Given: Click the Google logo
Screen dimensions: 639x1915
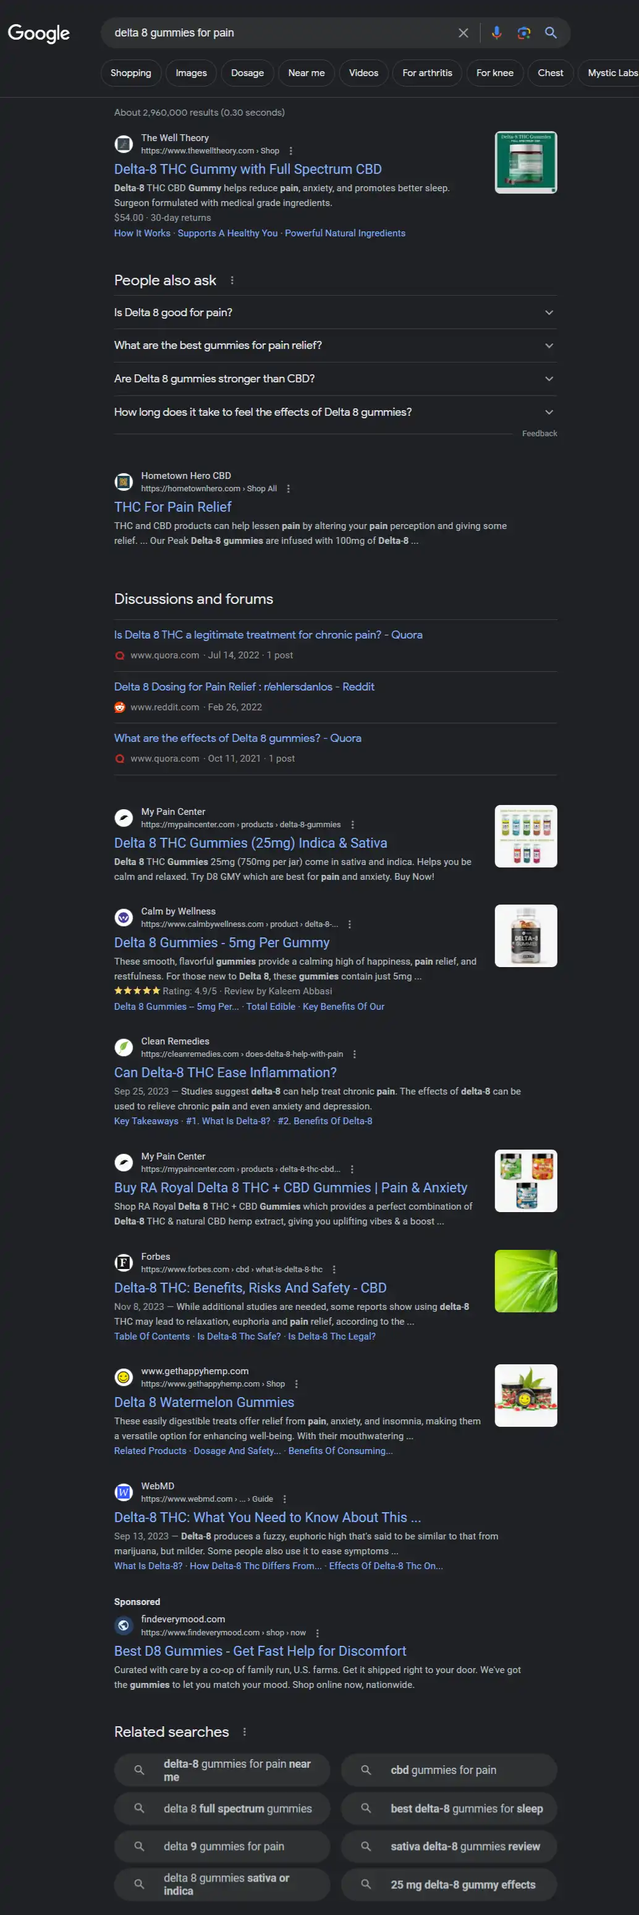Looking at the screenshot, I should click(38, 33).
